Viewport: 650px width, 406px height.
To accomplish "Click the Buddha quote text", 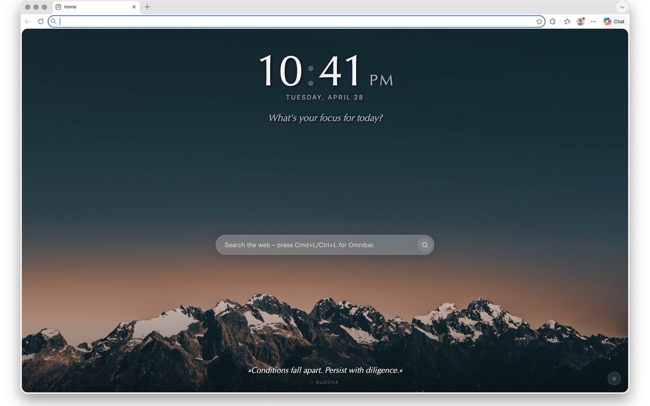I will point(325,370).
